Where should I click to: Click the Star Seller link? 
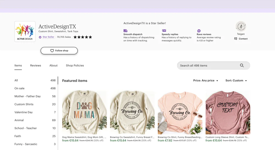point(48,37)
